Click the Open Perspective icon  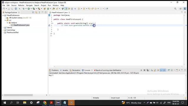[x=180, y=9]
